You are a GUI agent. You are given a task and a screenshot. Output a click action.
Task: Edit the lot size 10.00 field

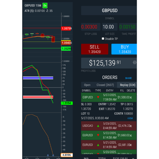[110, 27]
